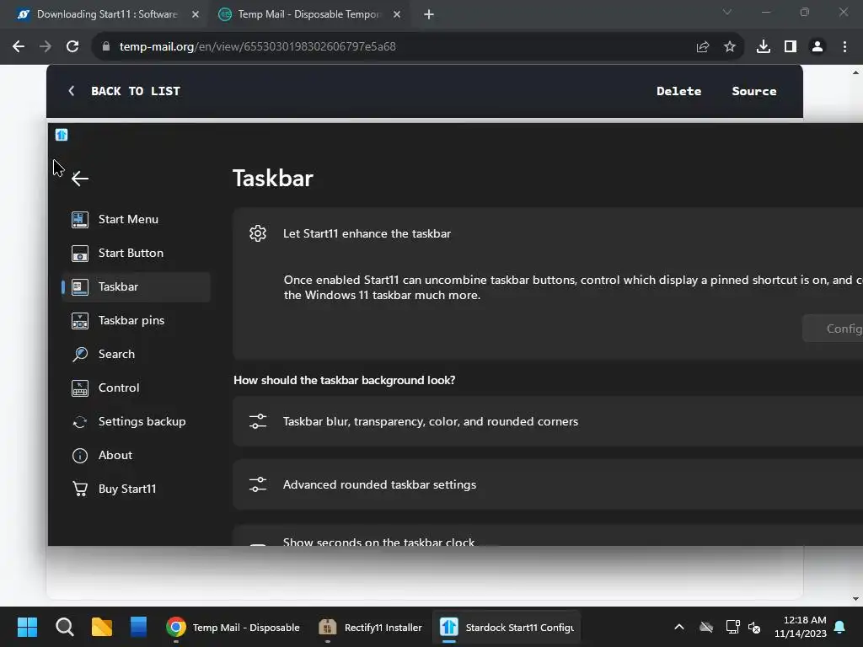863x647 pixels.
Task: Click the address bar URL
Action: point(258,47)
